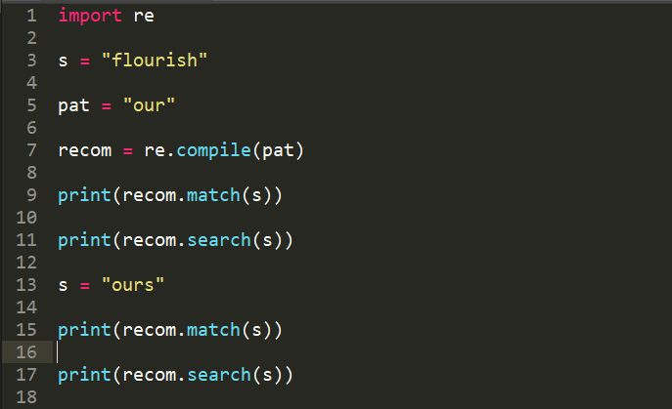Click the 'recom' variable assigned on line 7
Screen dimensions: 672x409
[x=85, y=150]
